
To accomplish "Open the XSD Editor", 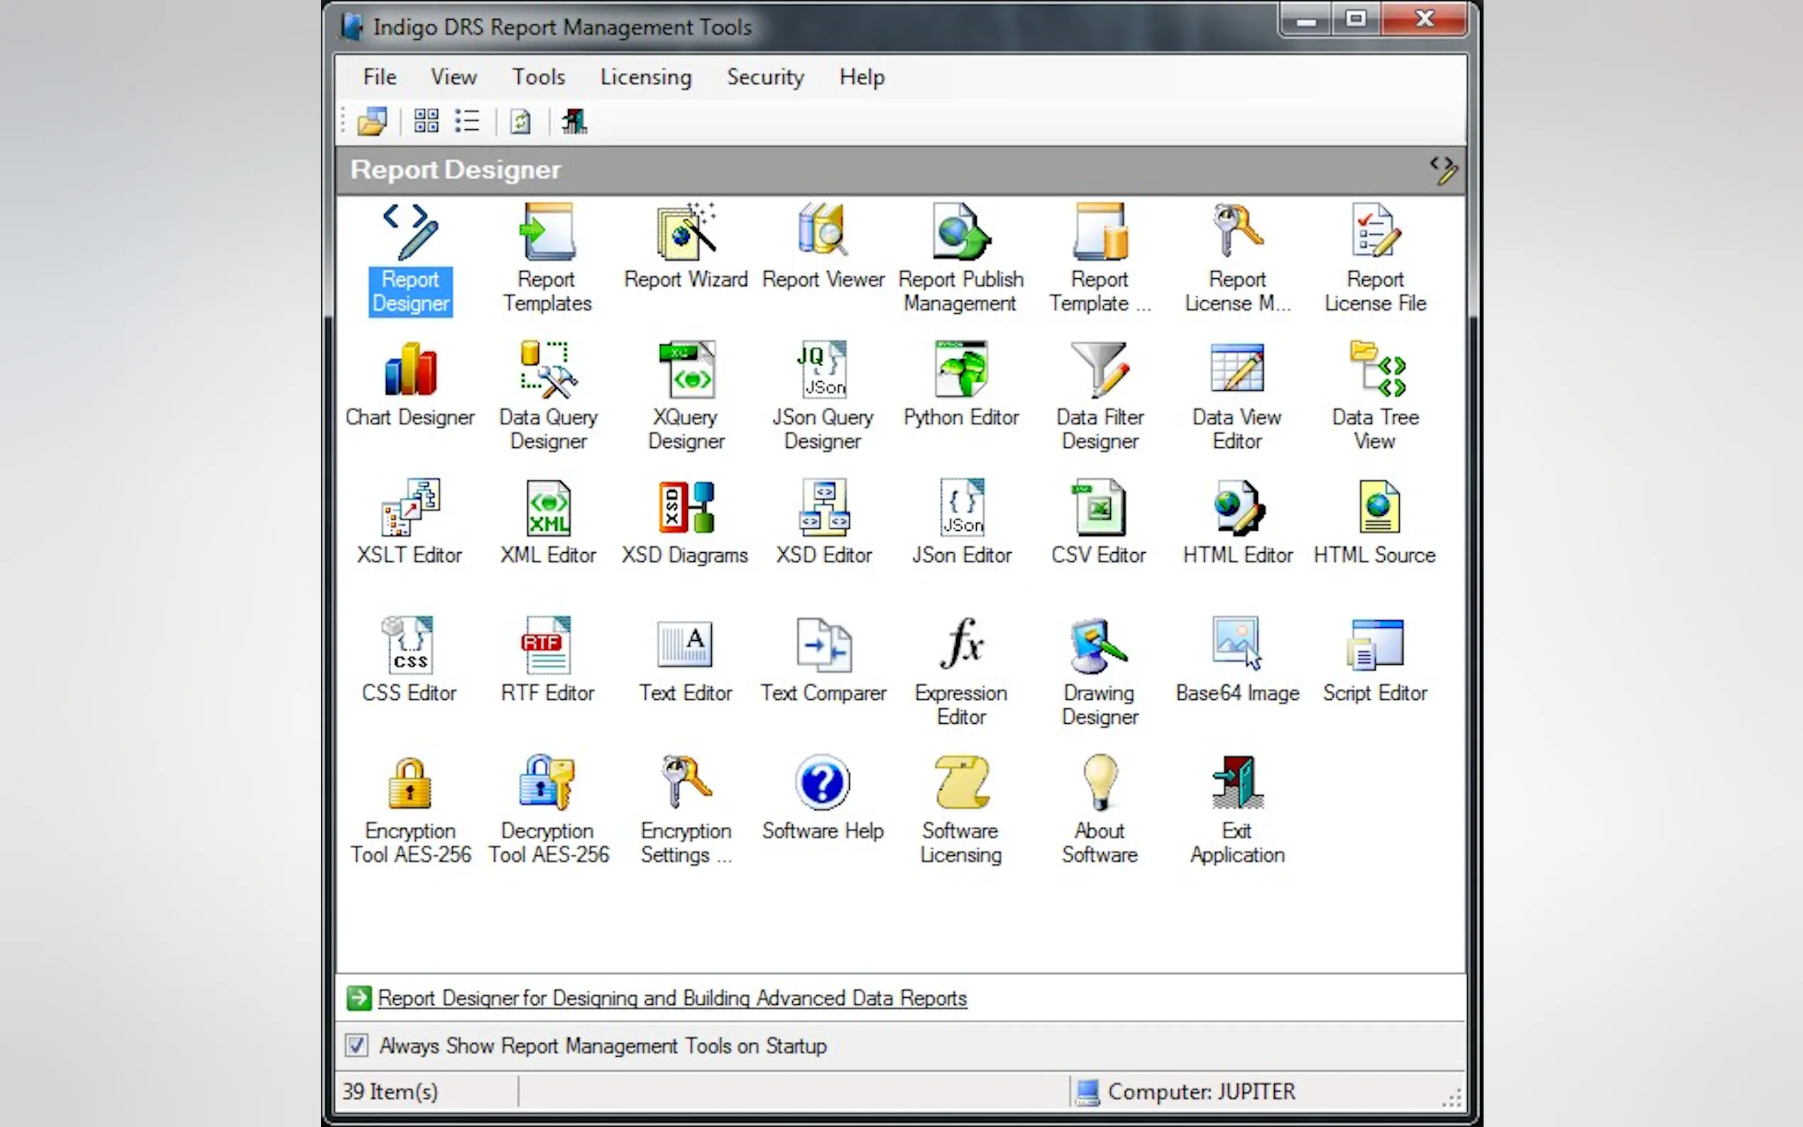I will tap(823, 522).
